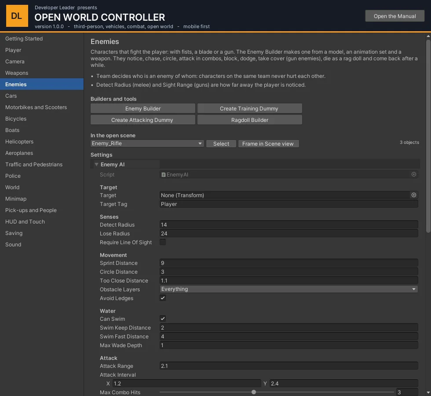This screenshot has height=396, width=431.
Task: Click the Max Wade Depth field
Action: [x=289, y=345]
